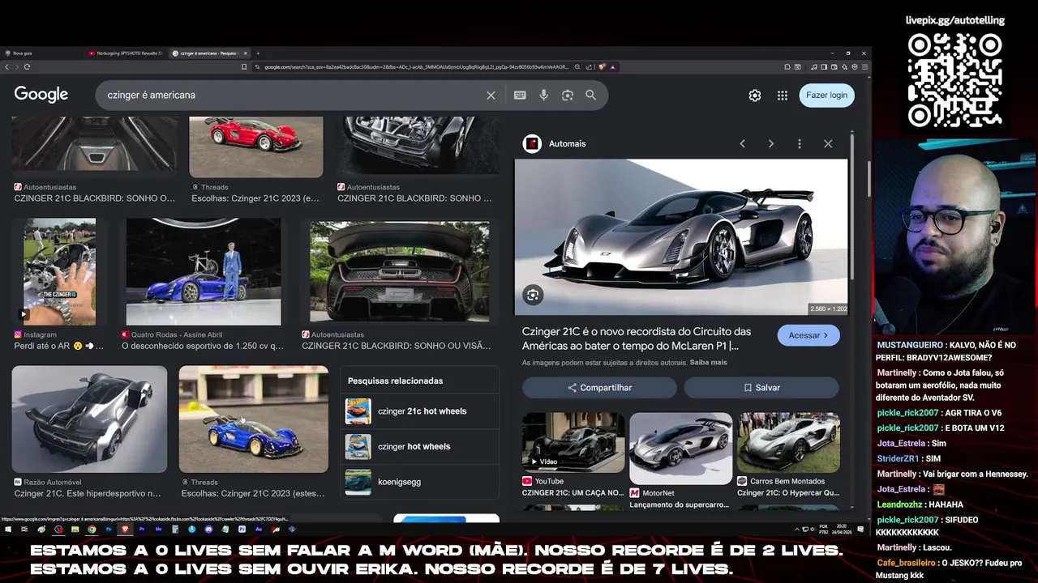This screenshot has width=1038, height=583.
Task: Open the Carros Bem Montados thumbnail
Action: click(x=788, y=442)
